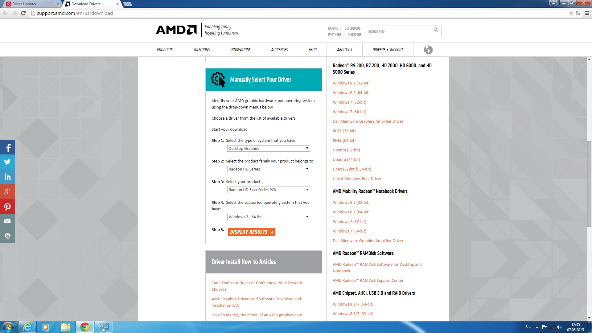This screenshot has width=592, height=333.
Task: Click the Google Plus share icon
Action: coord(7,191)
